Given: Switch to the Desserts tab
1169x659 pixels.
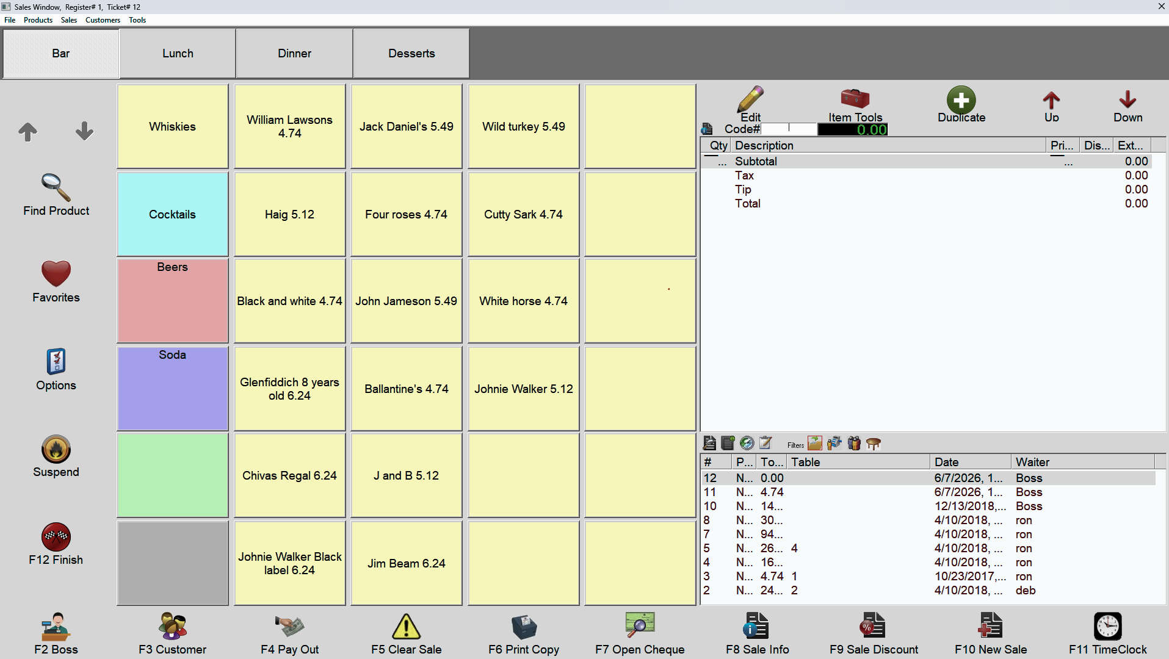Looking at the screenshot, I should pos(411,54).
